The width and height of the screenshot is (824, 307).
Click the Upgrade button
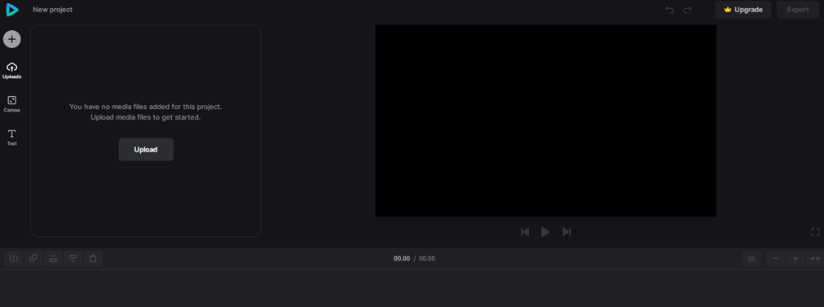[x=742, y=10]
